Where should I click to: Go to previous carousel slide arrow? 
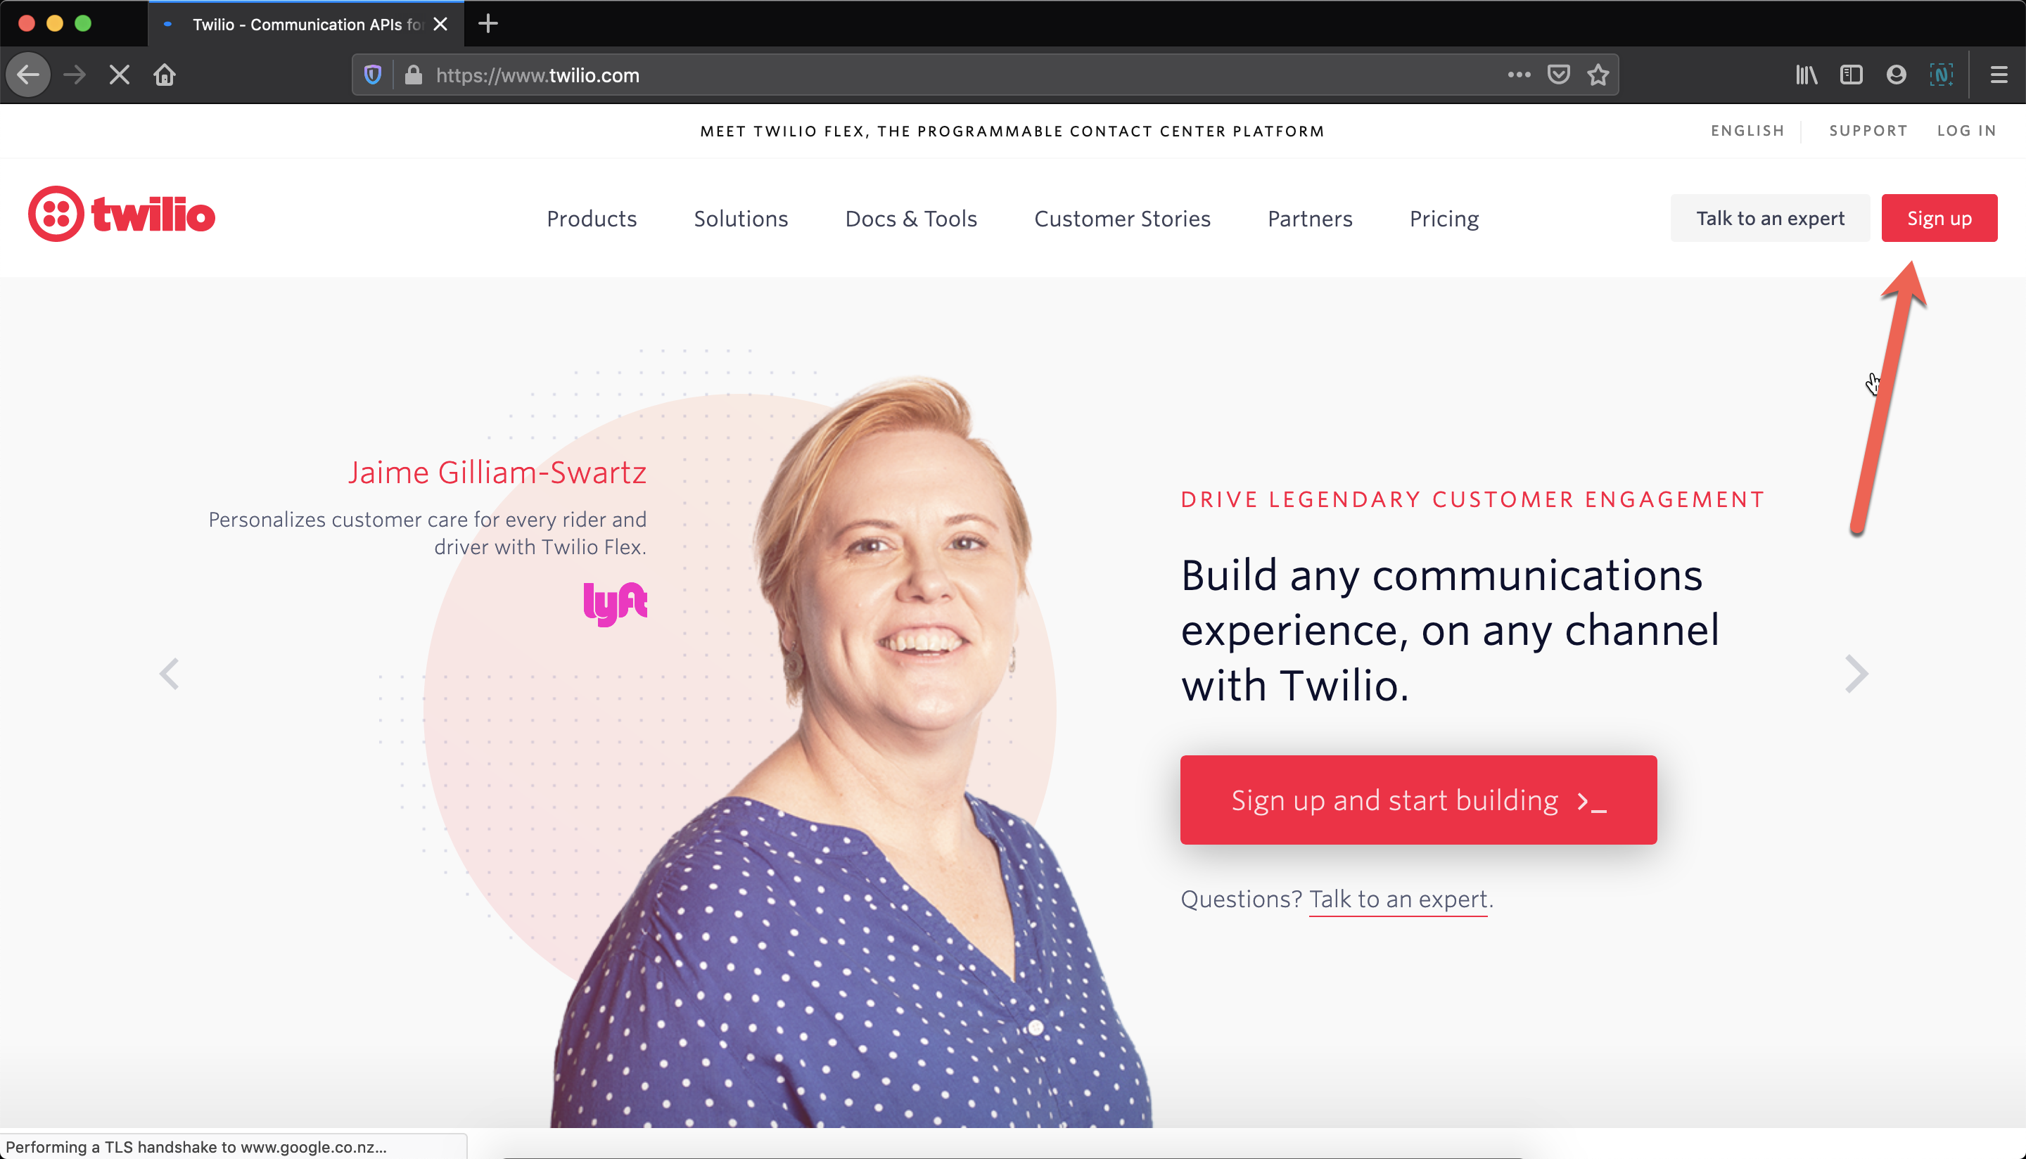pyautogui.click(x=169, y=674)
